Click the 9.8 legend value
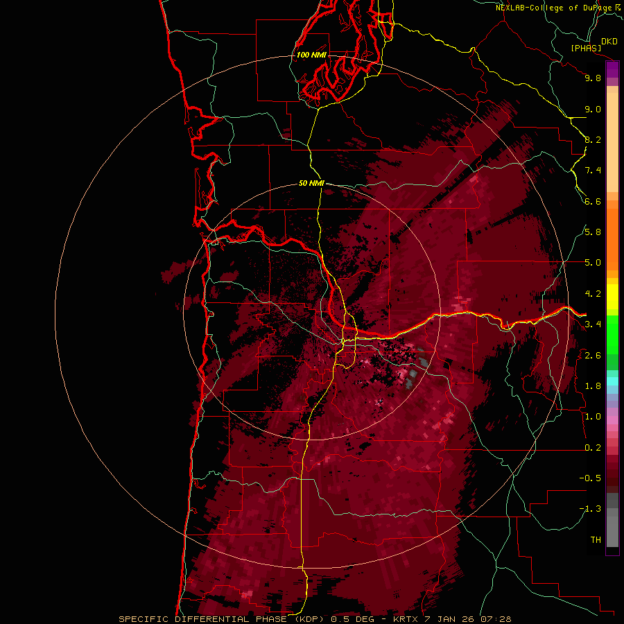 point(593,78)
